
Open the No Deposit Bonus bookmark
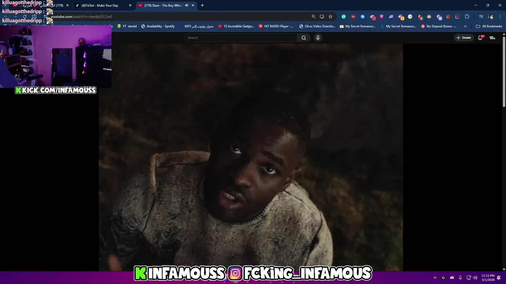click(439, 26)
